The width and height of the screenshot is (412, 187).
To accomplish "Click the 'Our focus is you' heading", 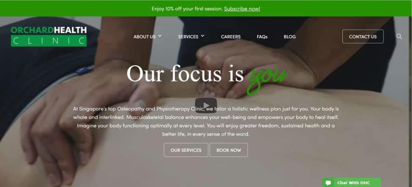I will click(x=207, y=75).
